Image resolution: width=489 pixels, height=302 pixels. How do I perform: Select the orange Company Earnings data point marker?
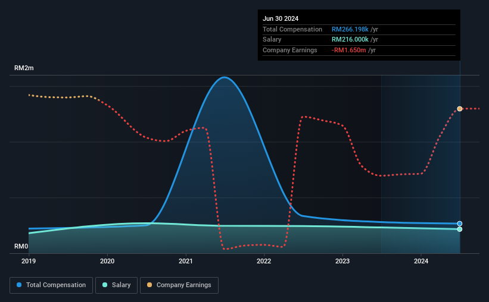(460, 109)
